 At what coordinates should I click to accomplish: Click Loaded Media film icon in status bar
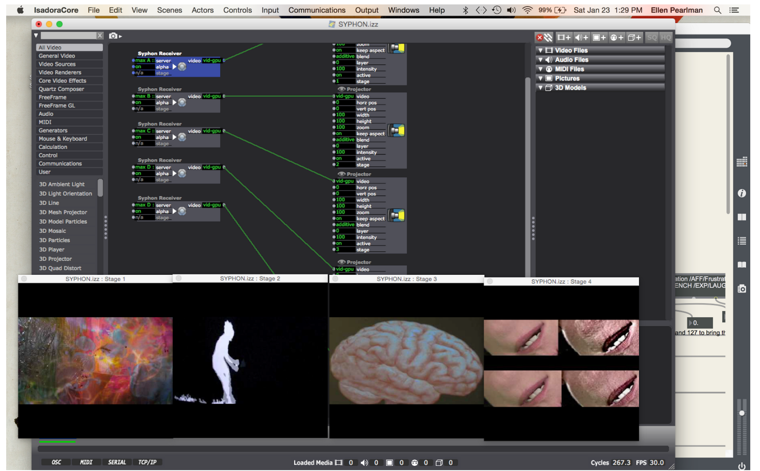pyautogui.click(x=339, y=463)
